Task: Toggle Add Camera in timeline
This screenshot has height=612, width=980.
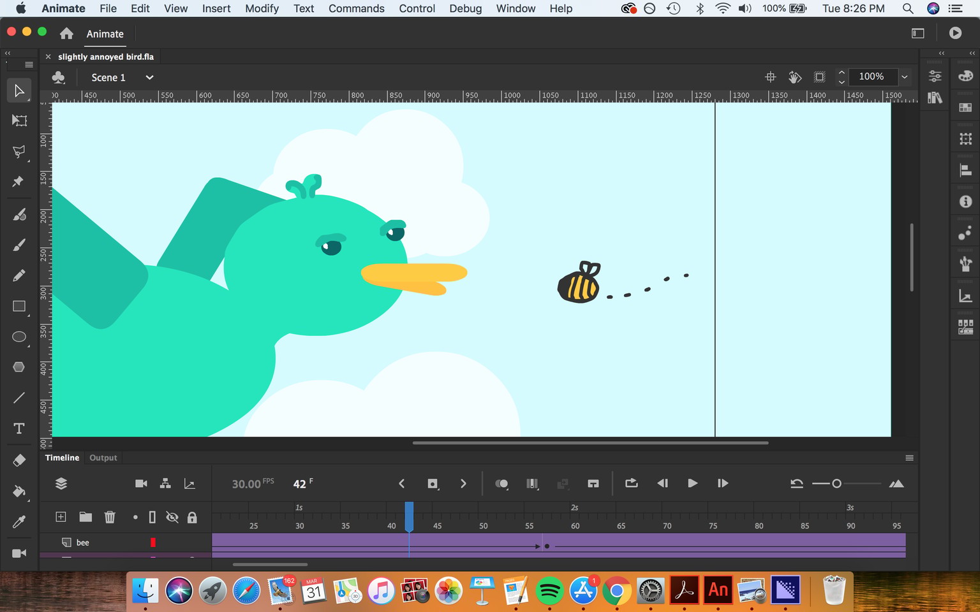Action: point(141,484)
